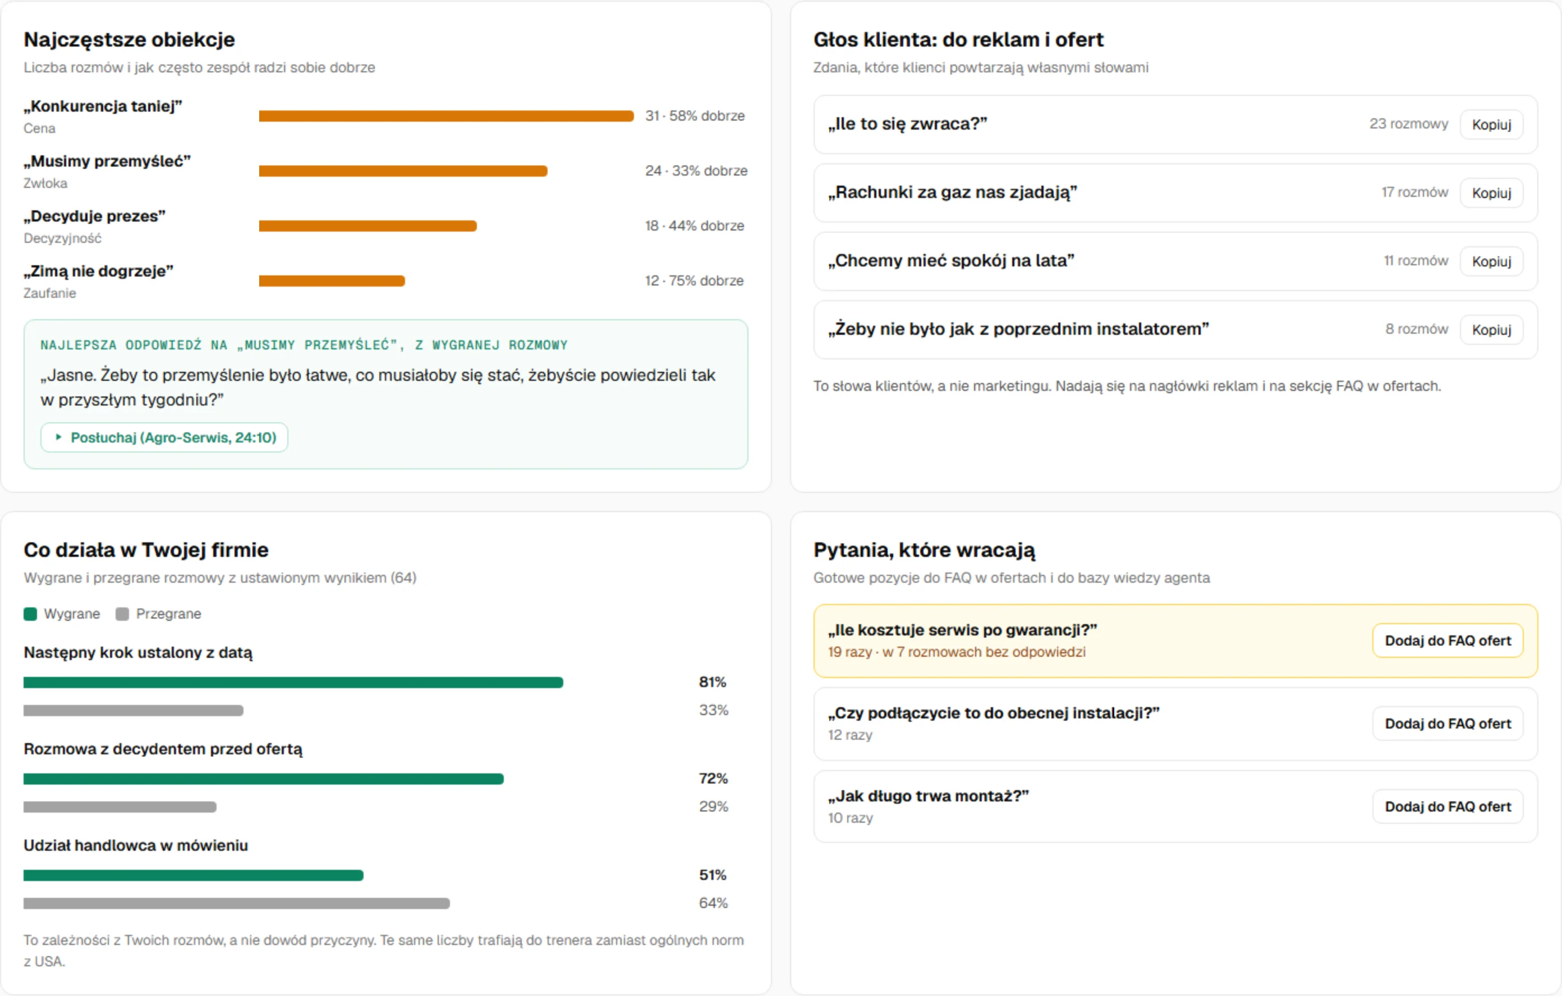Add „Ile kosztuje serwis po gwarancji?” to FAQ

point(1448,640)
